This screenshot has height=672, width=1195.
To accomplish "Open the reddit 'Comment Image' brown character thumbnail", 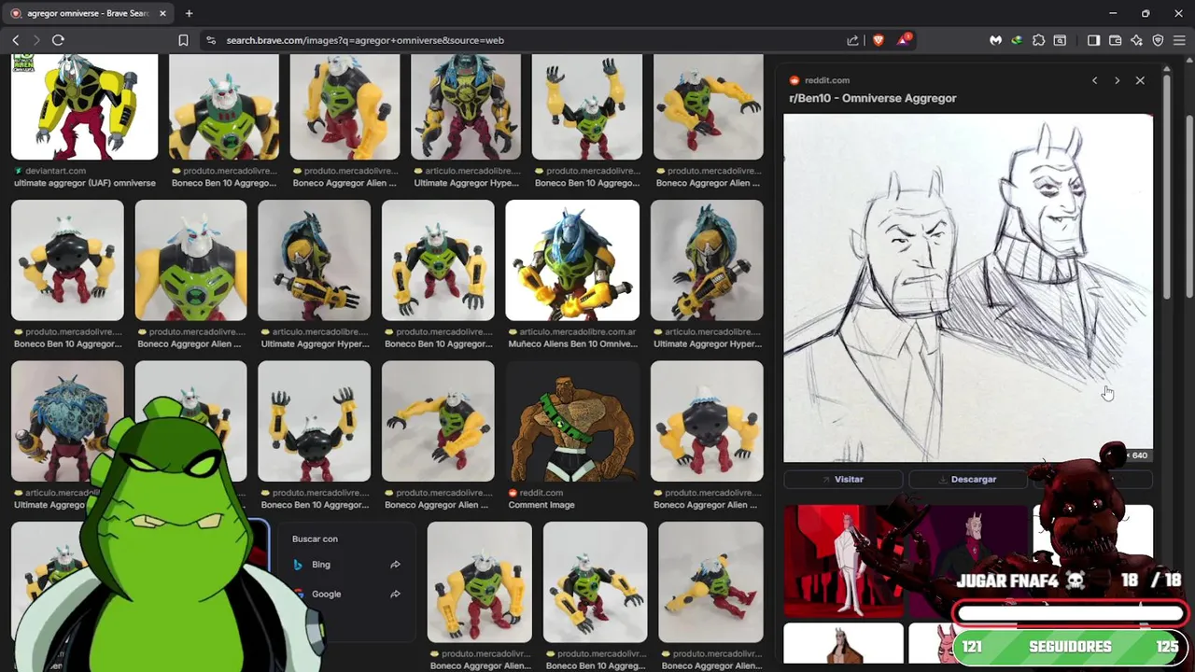I will pyautogui.click(x=572, y=421).
